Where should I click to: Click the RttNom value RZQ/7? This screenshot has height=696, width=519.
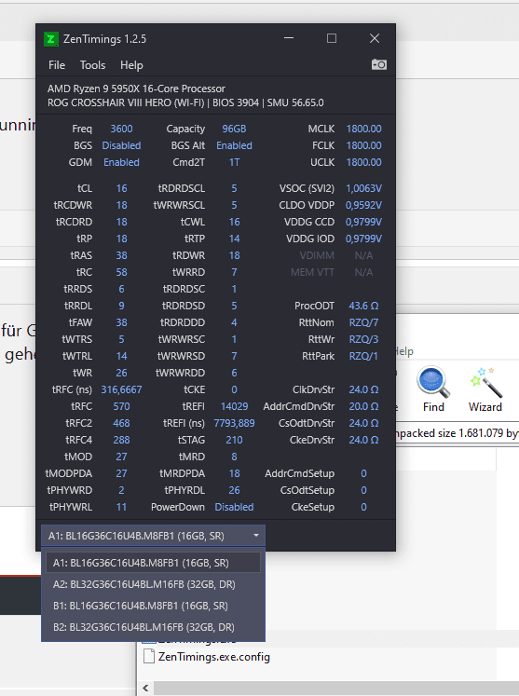click(x=363, y=322)
